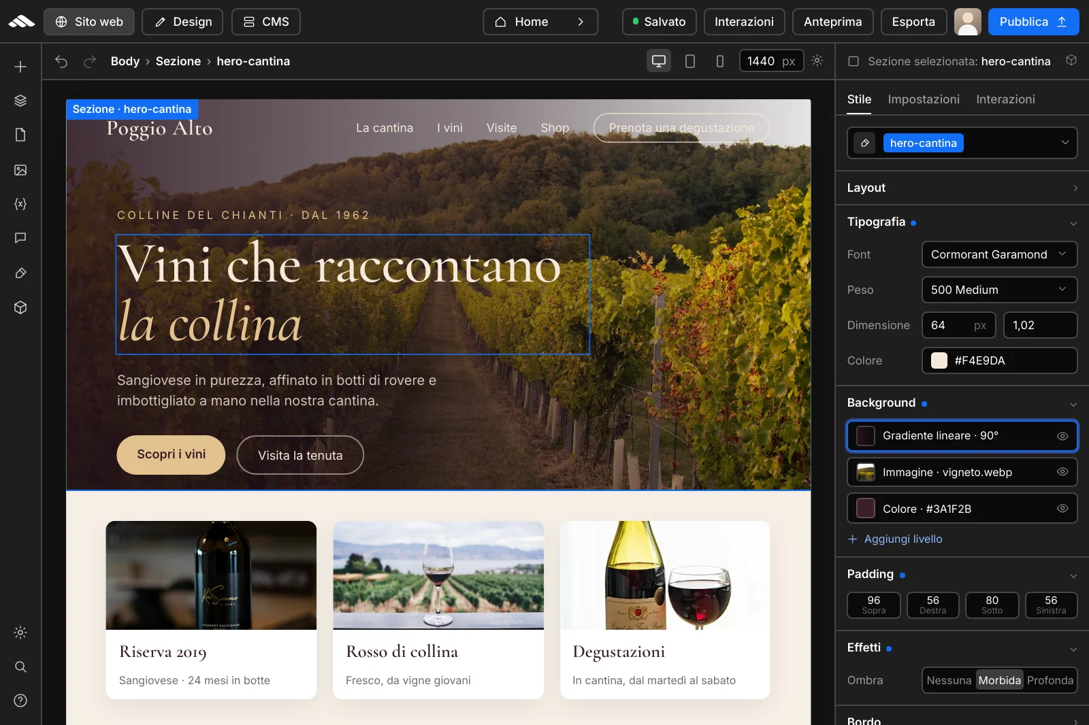Click the undo arrow
The image size is (1089, 725).
(x=61, y=61)
